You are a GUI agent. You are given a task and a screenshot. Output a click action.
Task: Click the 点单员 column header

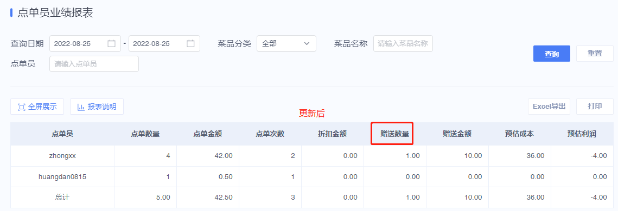(62, 134)
